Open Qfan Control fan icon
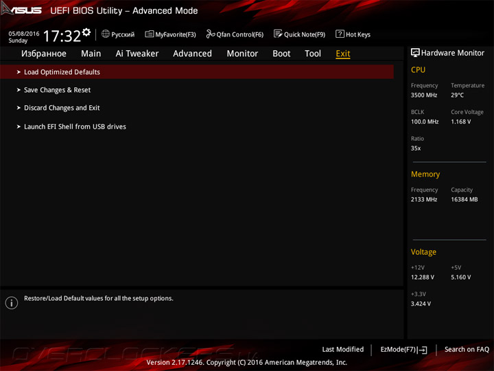 (211, 34)
